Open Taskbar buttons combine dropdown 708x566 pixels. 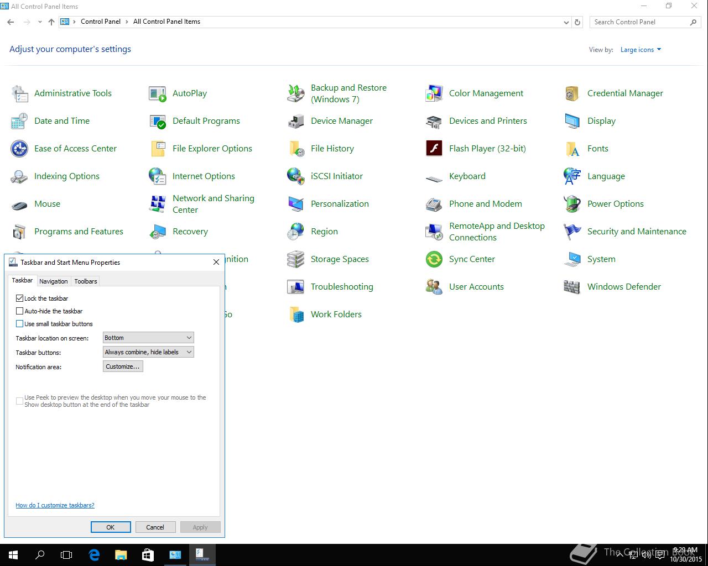[148, 352]
